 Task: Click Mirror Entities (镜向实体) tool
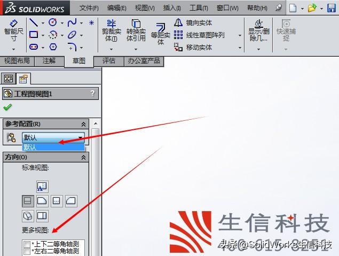tap(193, 22)
